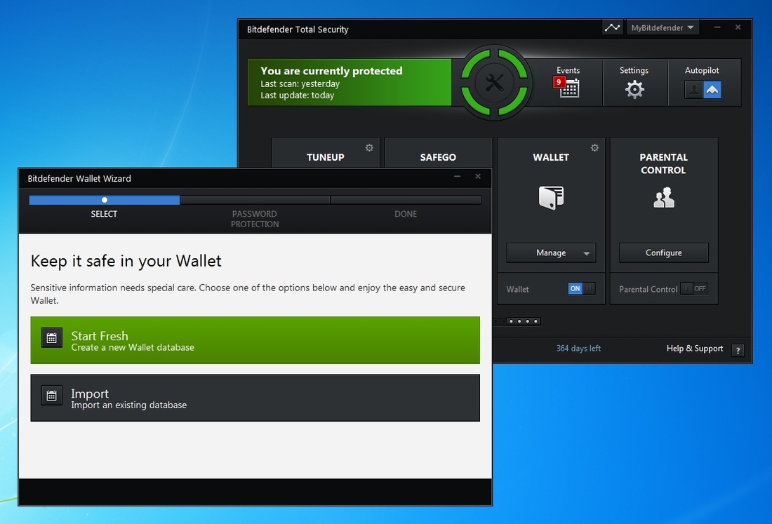Enable the Parental Control toggle

pos(693,288)
